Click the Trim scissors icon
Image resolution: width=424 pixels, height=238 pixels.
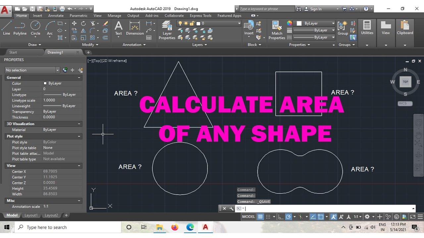pyautogui.click(x=93, y=23)
